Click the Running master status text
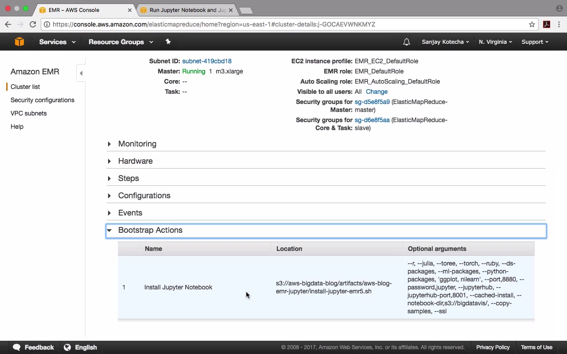 194,71
